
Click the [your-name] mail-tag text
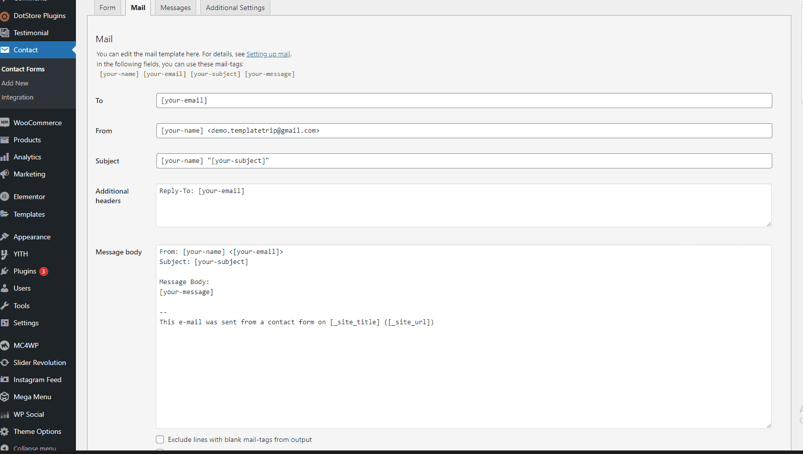(119, 74)
